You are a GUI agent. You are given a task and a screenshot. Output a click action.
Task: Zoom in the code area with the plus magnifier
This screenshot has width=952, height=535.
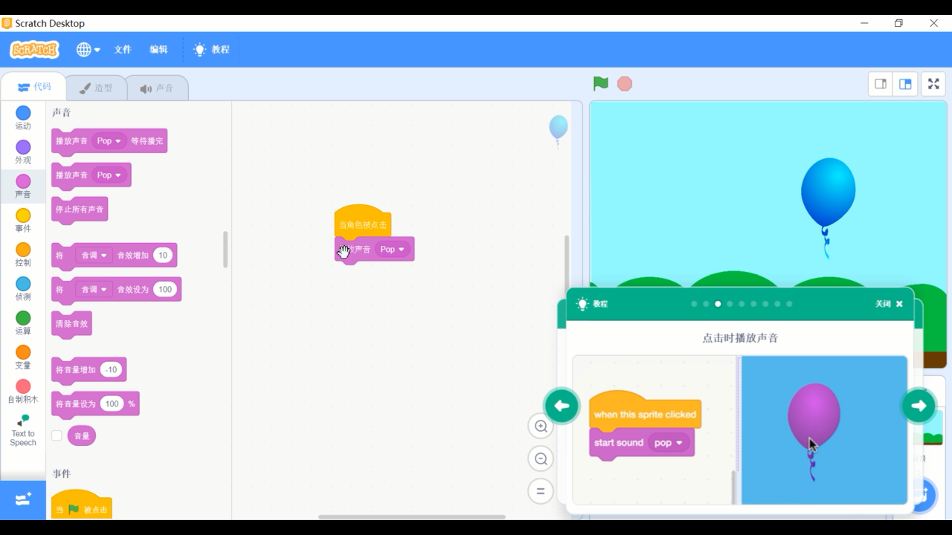tap(541, 426)
